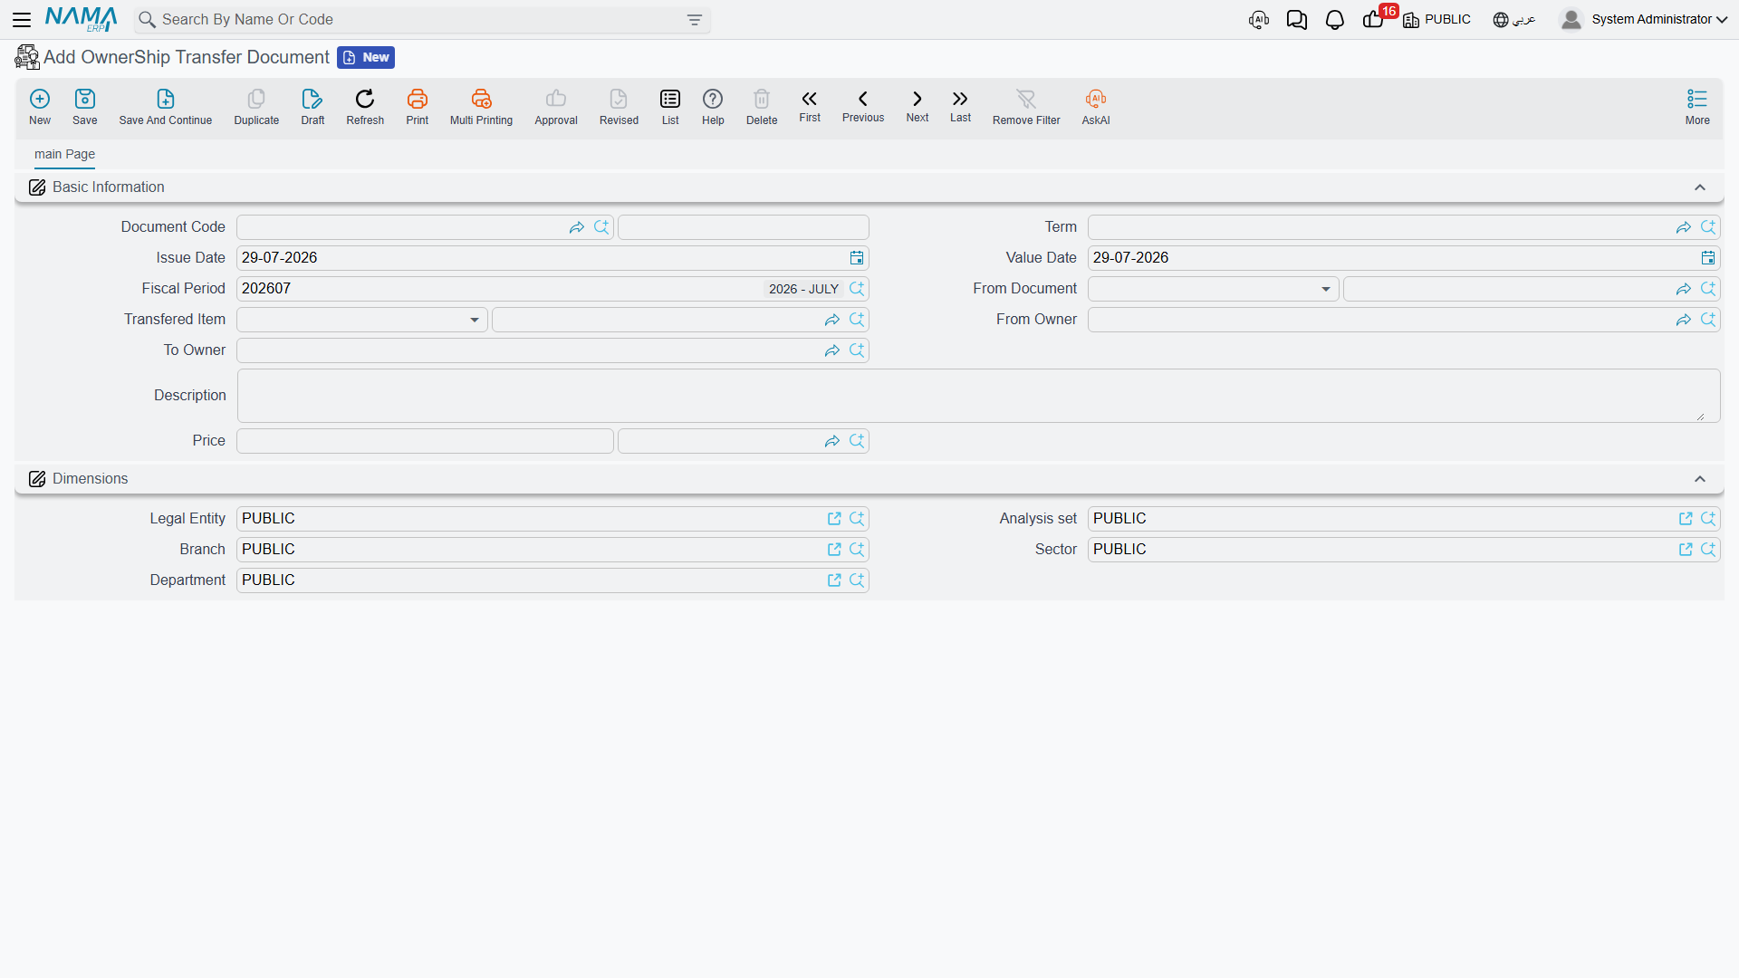The width and height of the screenshot is (1739, 978).
Task: Click Save And Continue
Action: [x=166, y=107]
